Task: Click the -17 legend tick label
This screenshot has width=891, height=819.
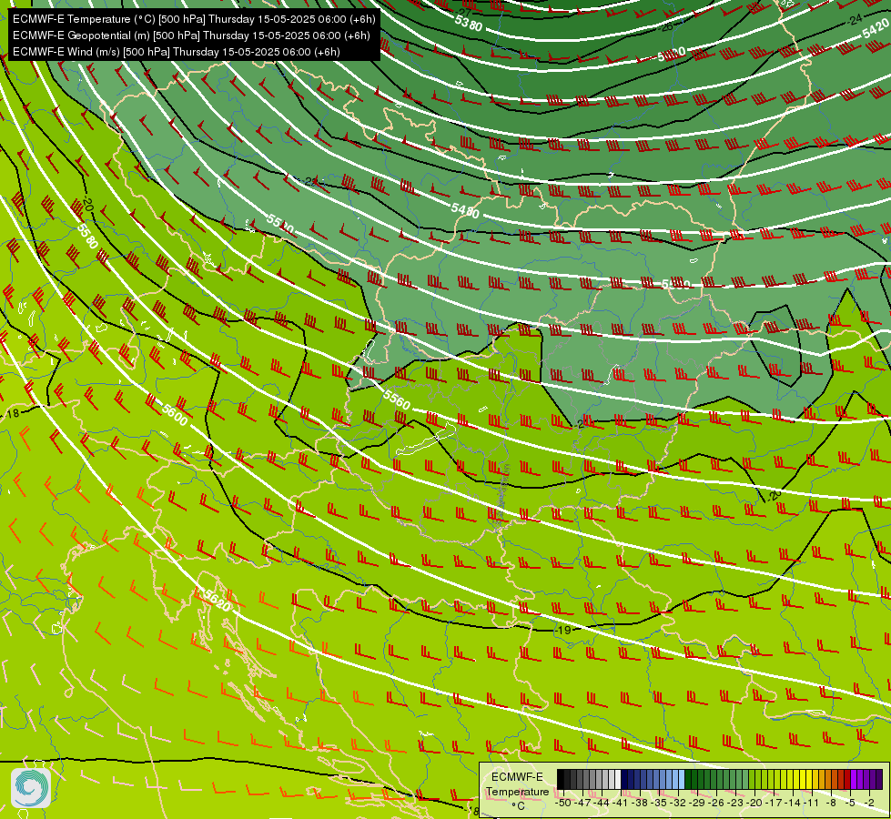Action: tap(774, 804)
